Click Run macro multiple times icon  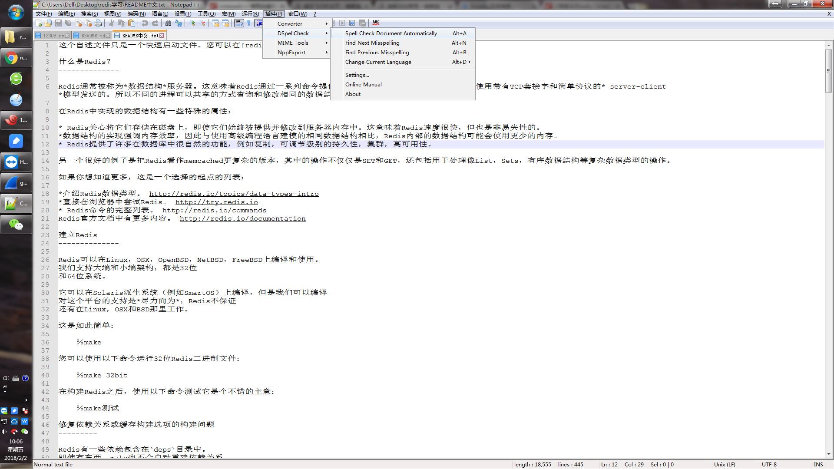tap(352, 23)
